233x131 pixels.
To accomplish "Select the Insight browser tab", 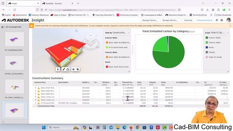I will click(x=23, y=3).
